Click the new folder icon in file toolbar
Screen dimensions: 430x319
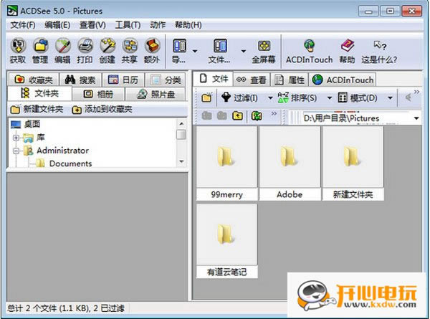206,97
